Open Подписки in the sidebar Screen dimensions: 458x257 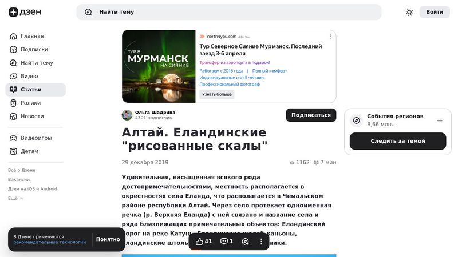34,49
